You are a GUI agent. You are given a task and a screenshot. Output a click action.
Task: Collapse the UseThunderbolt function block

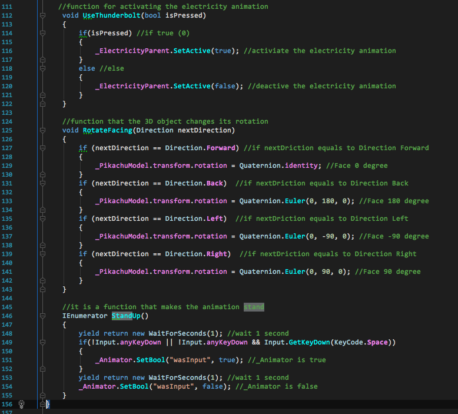coord(42,15)
